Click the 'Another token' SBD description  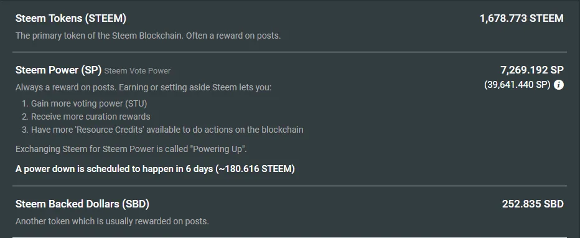(112, 221)
